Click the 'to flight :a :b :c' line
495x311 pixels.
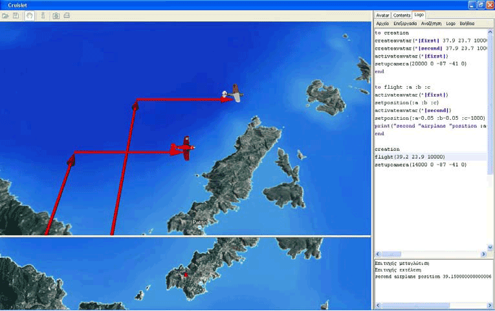pyautogui.click(x=402, y=87)
